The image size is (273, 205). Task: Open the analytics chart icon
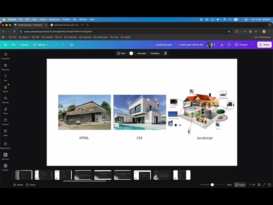(222, 44)
